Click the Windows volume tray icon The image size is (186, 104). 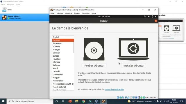click(x=168, y=101)
